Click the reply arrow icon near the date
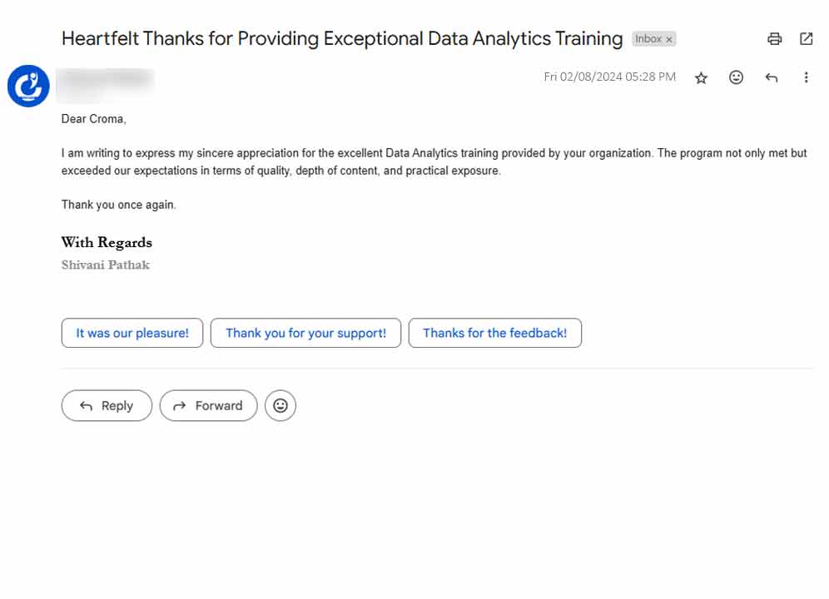 (x=772, y=77)
